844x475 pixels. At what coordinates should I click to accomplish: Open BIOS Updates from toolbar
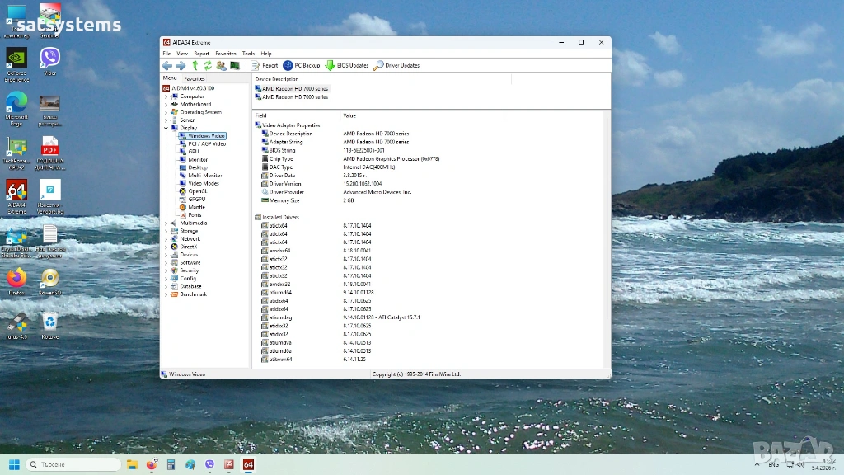(x=347, y=65)
